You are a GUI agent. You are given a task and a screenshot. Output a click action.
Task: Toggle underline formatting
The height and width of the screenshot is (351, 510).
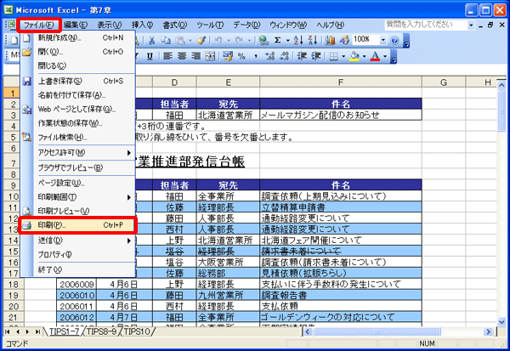pos(150,56)
